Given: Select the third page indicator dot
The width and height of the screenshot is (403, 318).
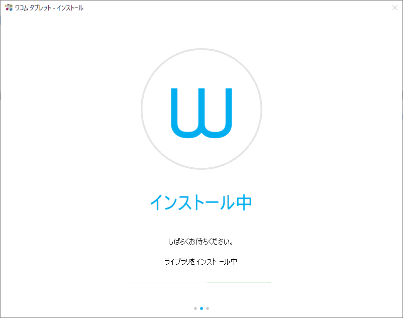Looking at the screenshot, I should tap(208, 308).
